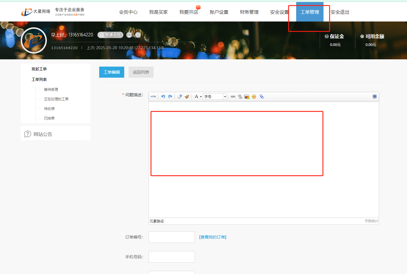Switch to the 返回列表 tab

click(x=141, y=72)
